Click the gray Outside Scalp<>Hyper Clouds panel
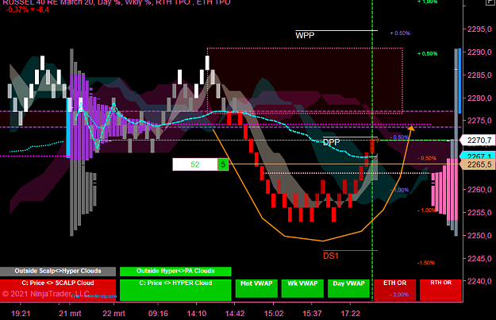The width and height of the screenshot is (496, 320). [x=58, y=272]
